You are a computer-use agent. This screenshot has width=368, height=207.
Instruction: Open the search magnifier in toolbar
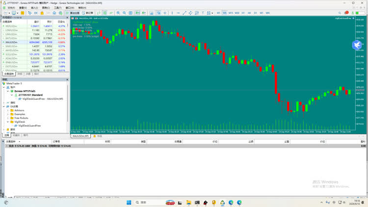[340, 13]
